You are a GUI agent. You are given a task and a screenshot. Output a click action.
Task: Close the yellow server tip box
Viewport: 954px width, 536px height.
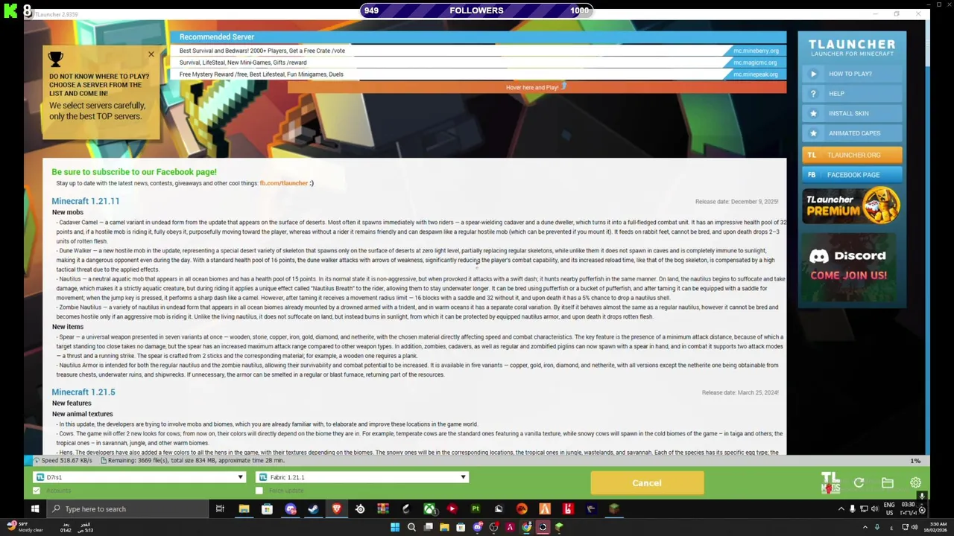[151, 54]
